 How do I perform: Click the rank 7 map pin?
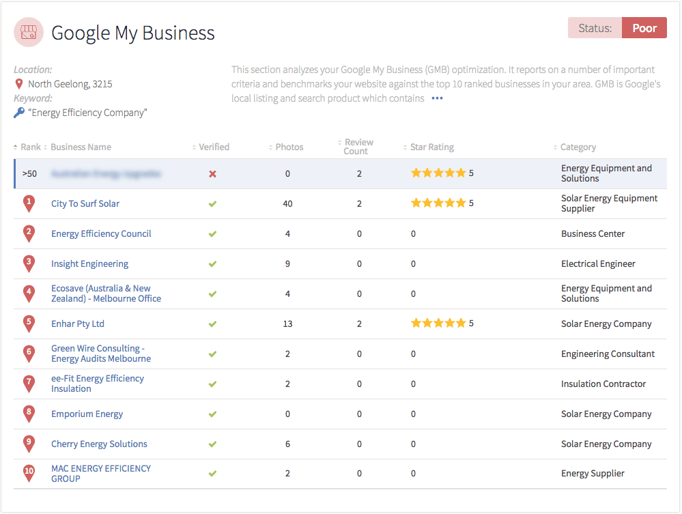[29, 384]
